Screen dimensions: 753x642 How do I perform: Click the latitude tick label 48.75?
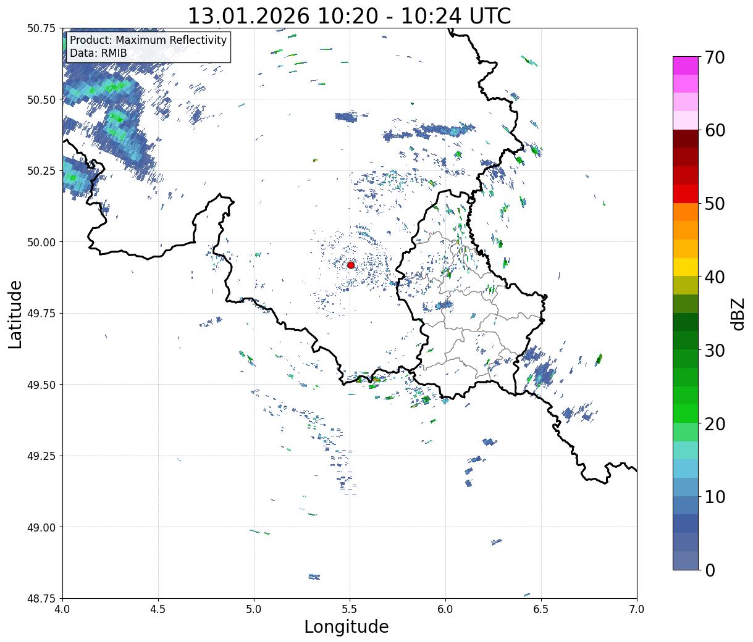coord(41,598)
